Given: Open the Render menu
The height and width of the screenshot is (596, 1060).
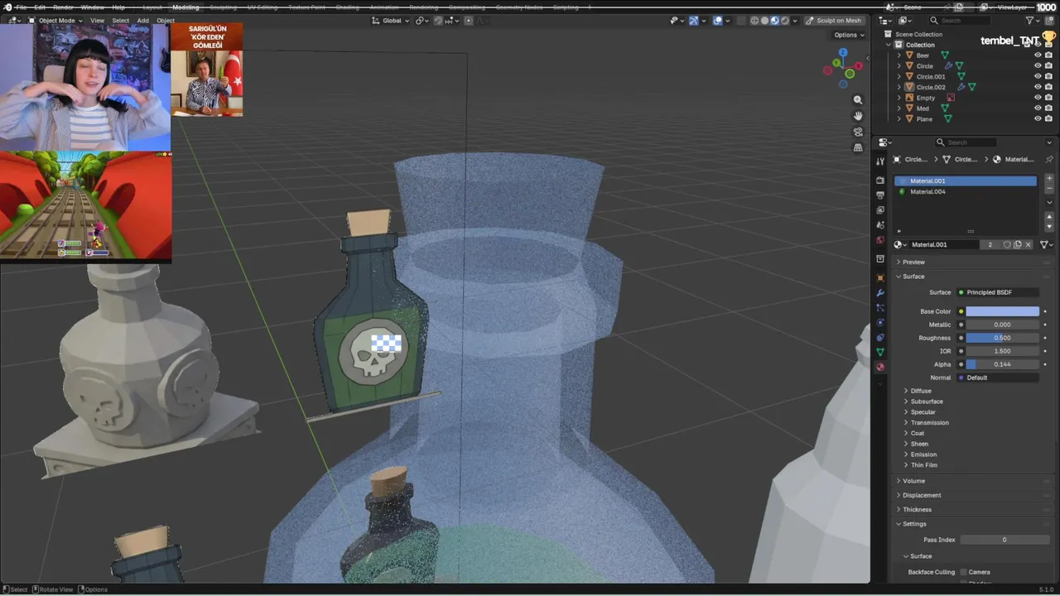Looking at the screenshot, I should coord(63,7).
